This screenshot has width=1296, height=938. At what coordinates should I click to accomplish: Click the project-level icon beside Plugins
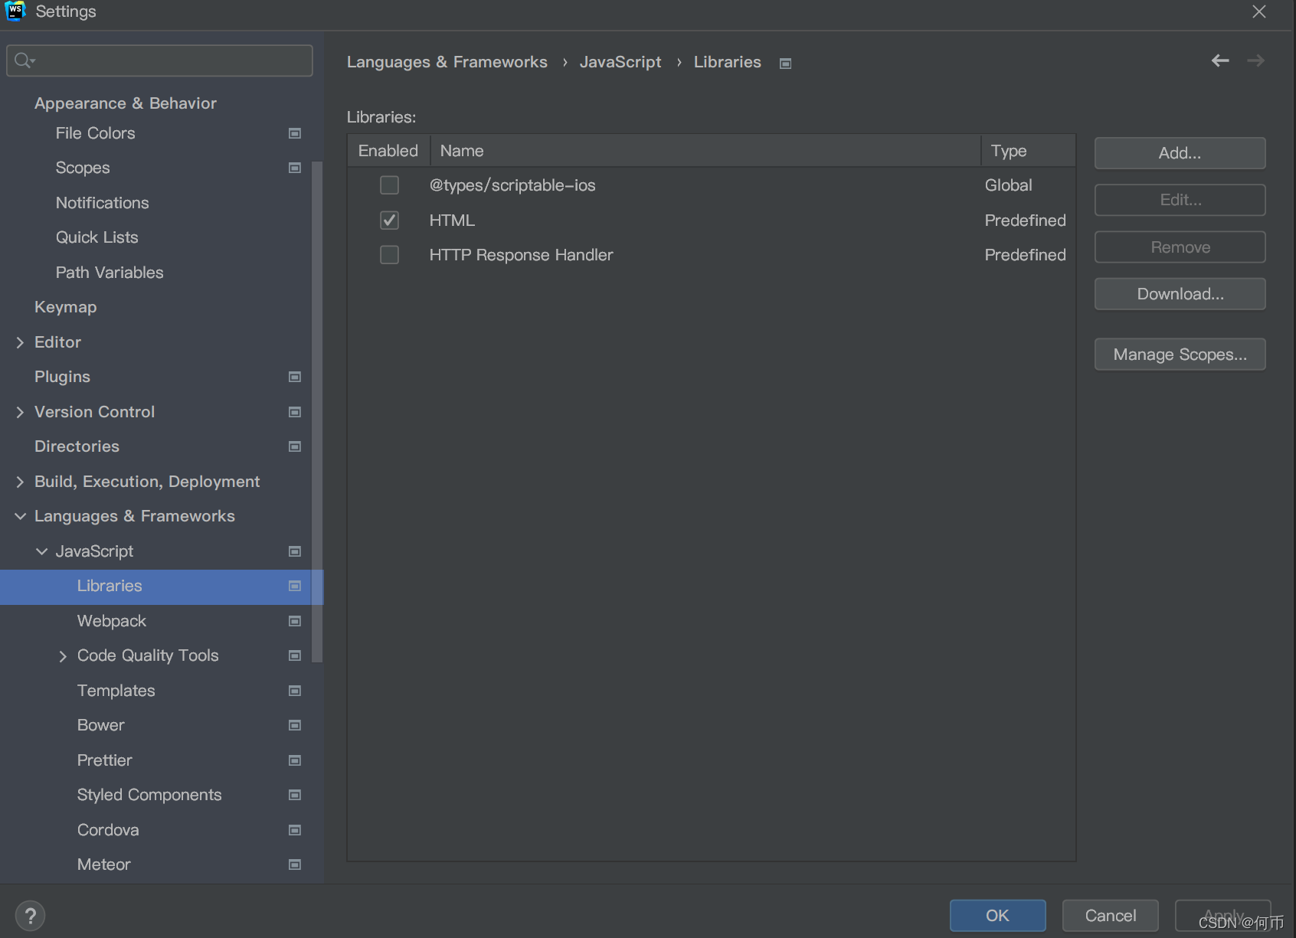[x=294, y=377]
